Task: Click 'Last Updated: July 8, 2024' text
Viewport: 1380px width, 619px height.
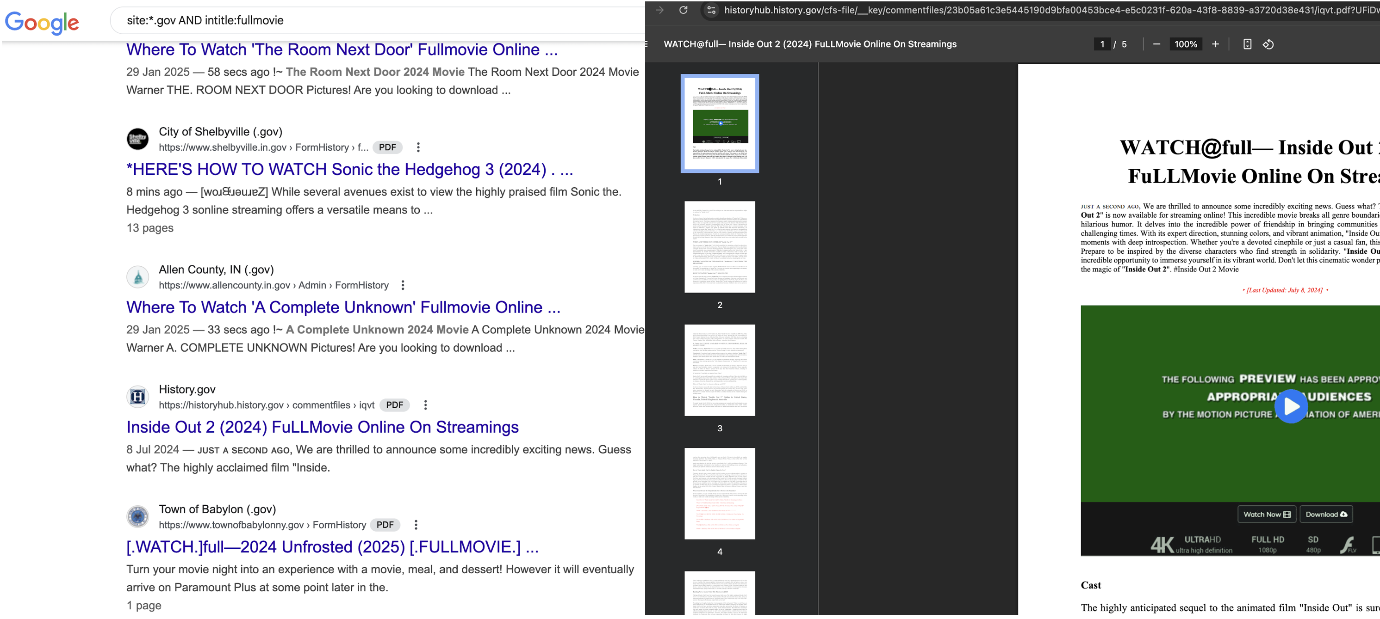Action: point(1284,290)
